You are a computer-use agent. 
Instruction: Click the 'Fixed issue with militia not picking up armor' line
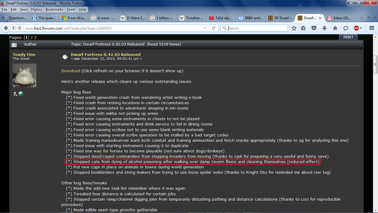[x=112, y=113]
